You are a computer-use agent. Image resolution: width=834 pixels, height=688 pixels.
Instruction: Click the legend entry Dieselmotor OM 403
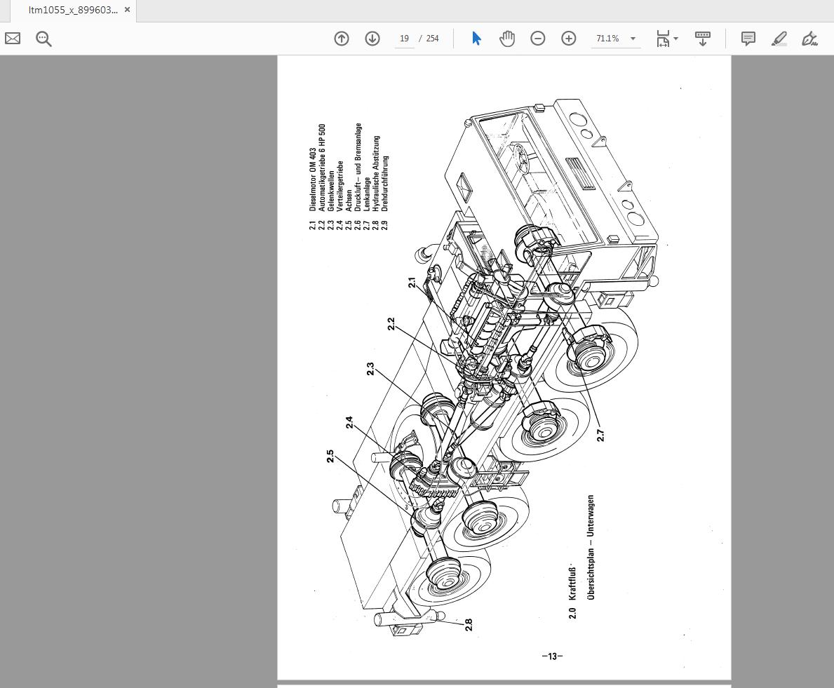312,180
